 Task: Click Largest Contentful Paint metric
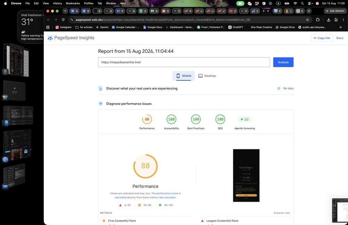click(222, 221)
